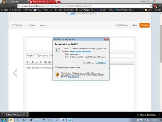Reload the current page

[x=10, y=6]
